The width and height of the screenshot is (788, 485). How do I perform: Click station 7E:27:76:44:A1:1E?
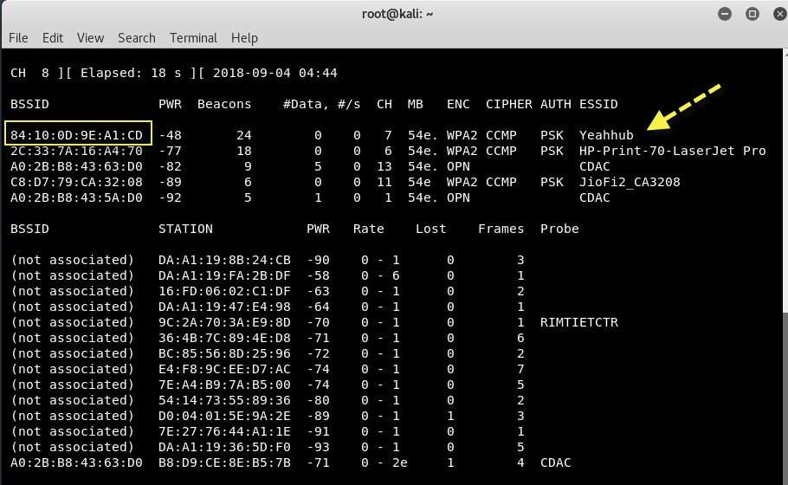[x=224, y=431]
